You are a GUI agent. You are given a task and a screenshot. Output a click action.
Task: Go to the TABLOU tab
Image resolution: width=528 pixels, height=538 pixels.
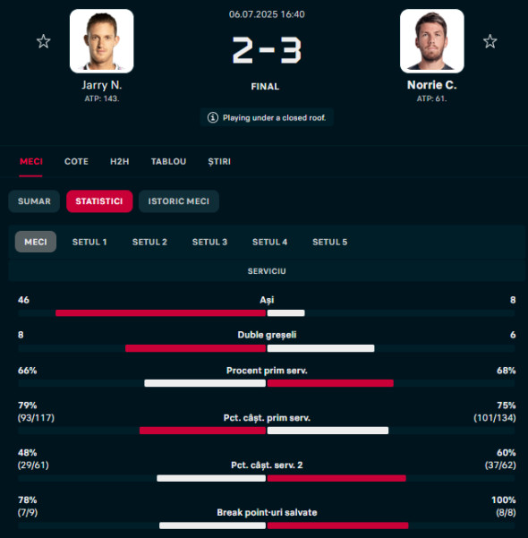[169, 162]
